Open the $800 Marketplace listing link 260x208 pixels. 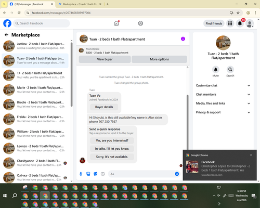(x=107, y=53)
